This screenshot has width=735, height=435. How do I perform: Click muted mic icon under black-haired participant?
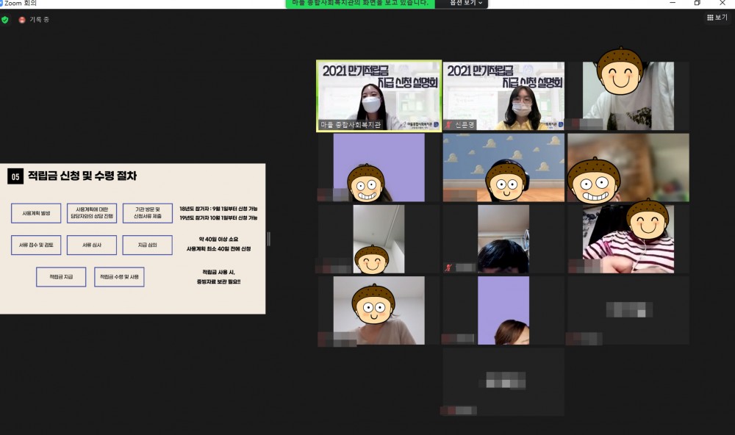[448, 268]
